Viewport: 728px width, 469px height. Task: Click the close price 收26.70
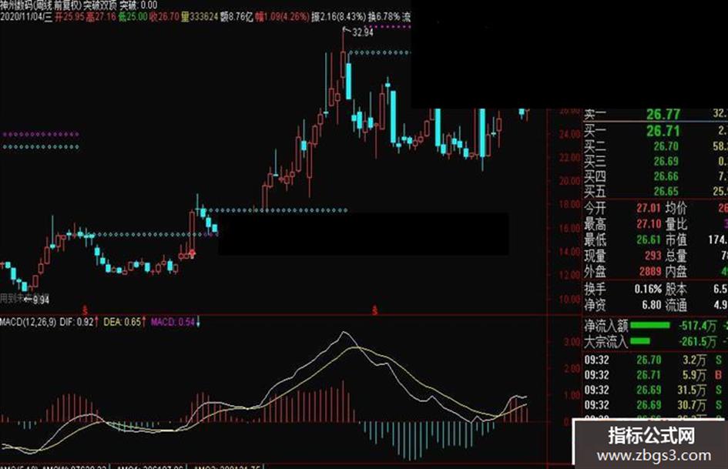click(164, 17)
